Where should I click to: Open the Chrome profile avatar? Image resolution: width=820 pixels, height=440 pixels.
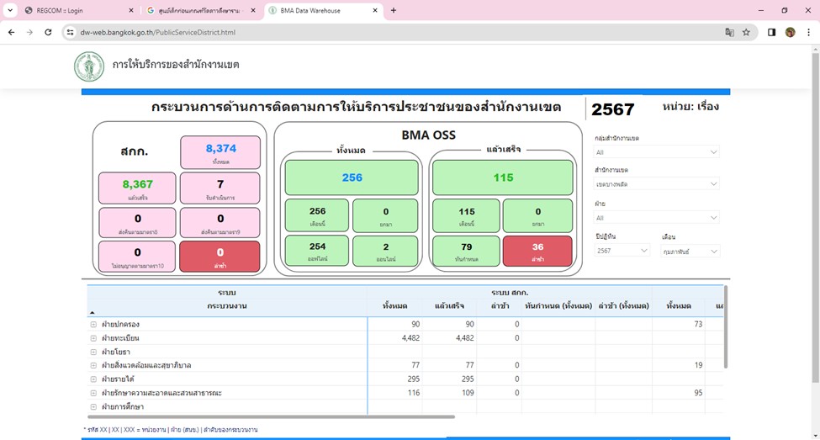pyautogui.click(x=791, y=32)
